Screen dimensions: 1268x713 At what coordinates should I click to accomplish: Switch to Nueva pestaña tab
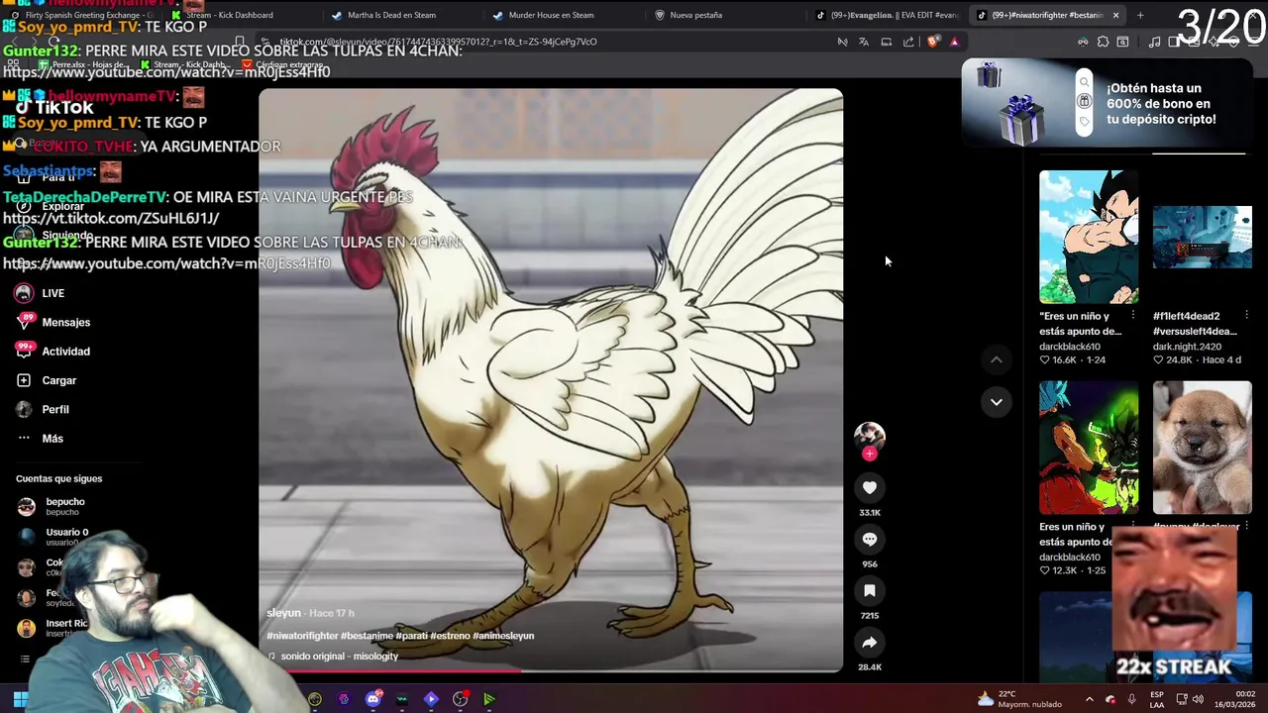[x=728, y=15]
